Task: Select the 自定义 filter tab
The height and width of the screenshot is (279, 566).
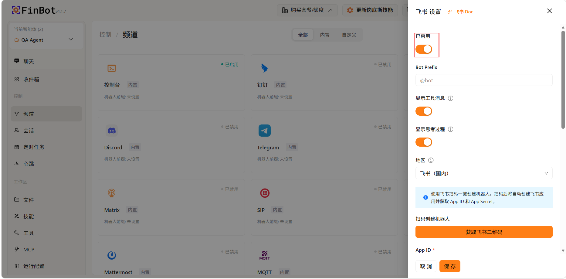Action: 349,35
